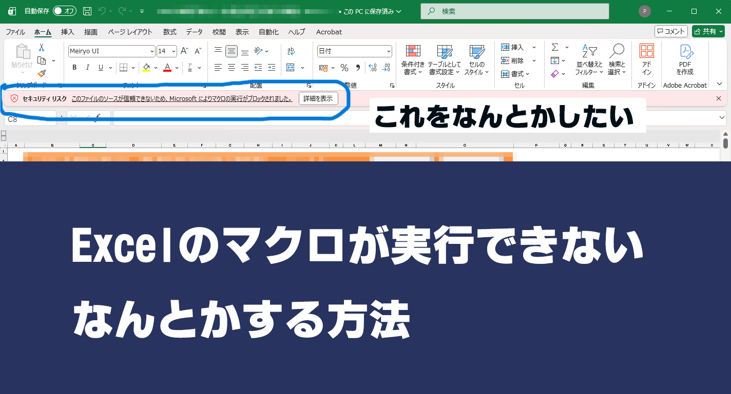
Task: Click the 共有 share button
Action: pos(708,32)
